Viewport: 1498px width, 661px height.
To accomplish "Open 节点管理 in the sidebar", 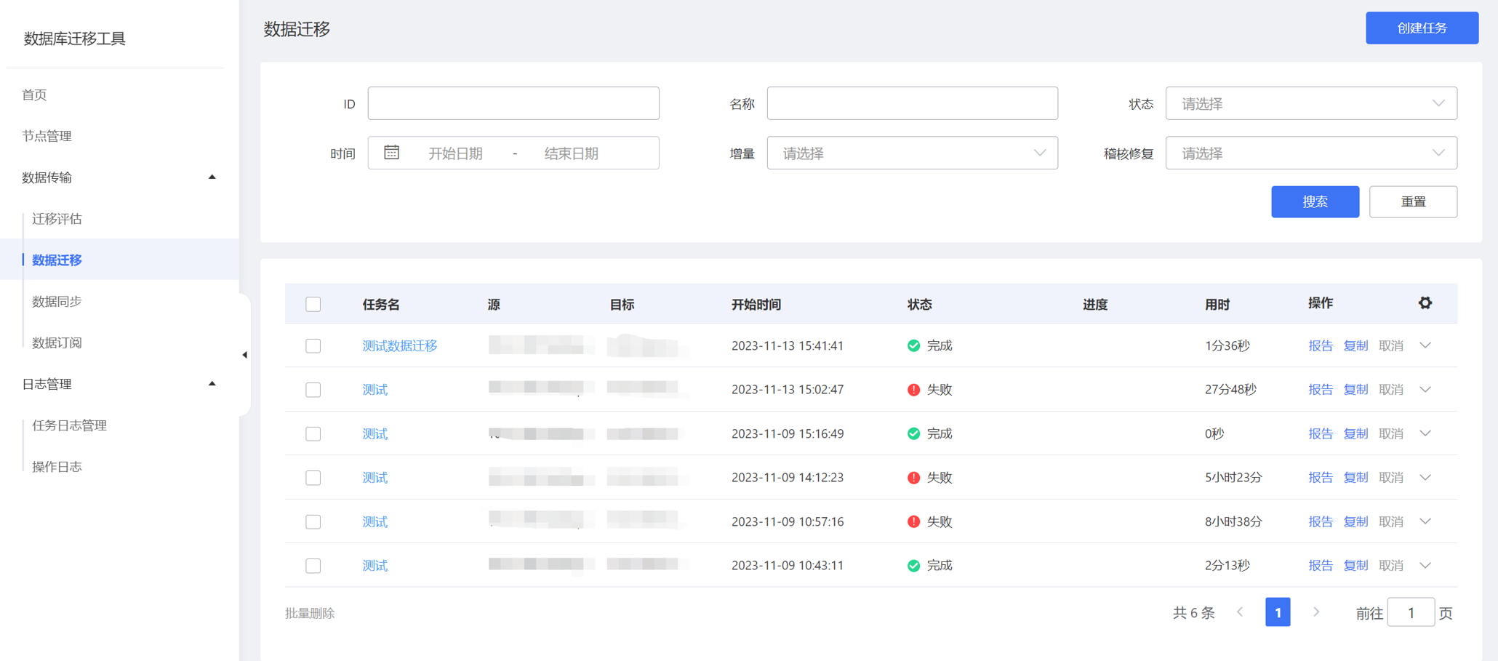I will 47,136.
